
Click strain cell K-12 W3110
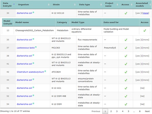pyautogui.click(x=63, y=13)
